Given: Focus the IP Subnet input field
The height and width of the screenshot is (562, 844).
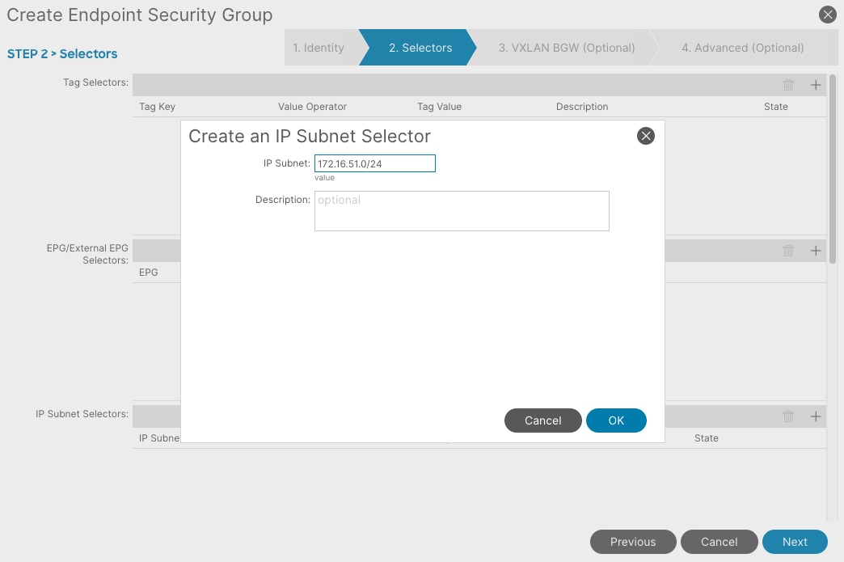Looking at the screenshot, I should (x=375, y=163).
